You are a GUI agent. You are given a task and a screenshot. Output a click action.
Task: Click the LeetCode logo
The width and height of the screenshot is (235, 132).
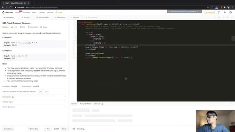point(7,12)
